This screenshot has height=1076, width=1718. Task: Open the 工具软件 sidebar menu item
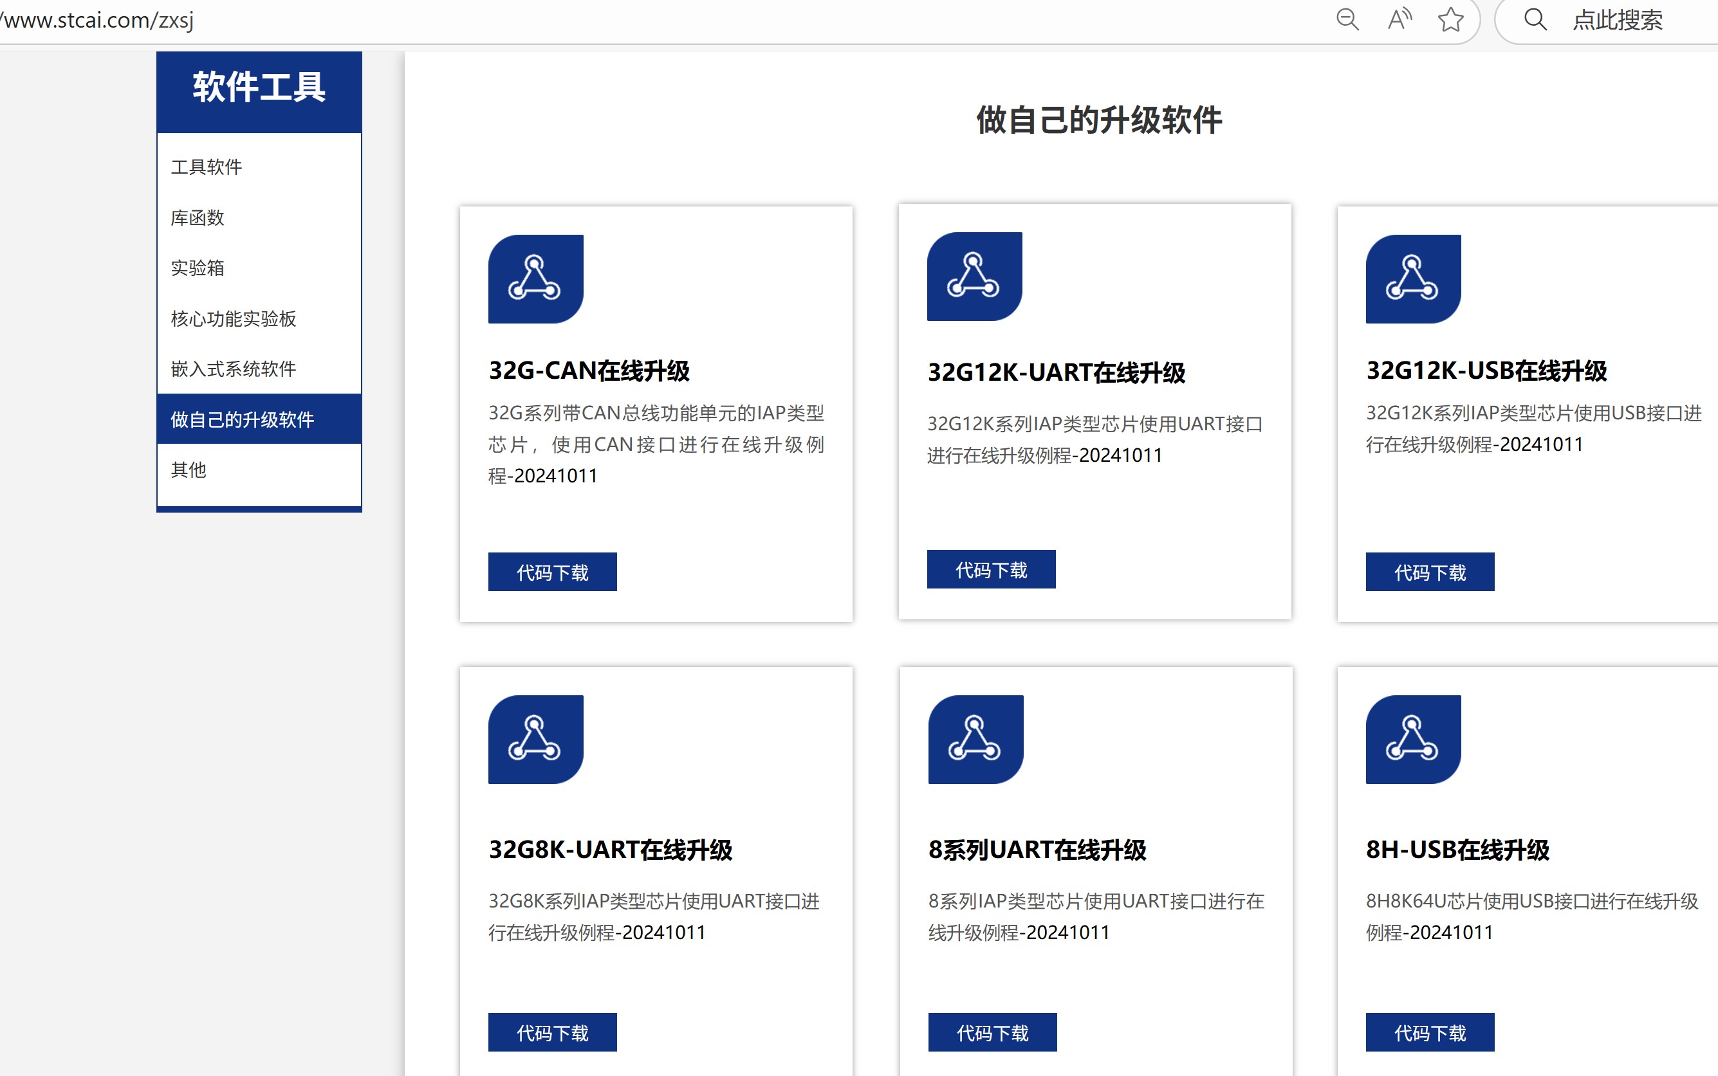tap(206, 166)
